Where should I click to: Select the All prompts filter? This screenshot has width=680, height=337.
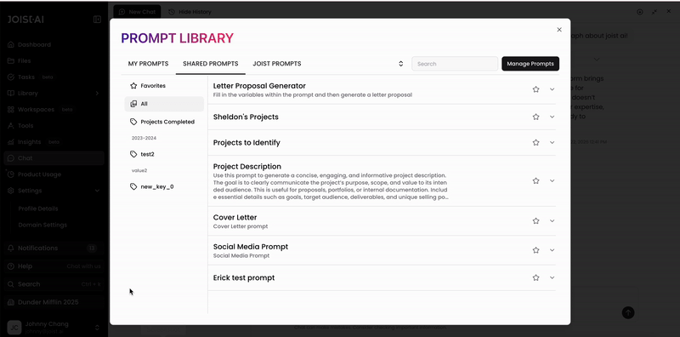tap(164, 104)
